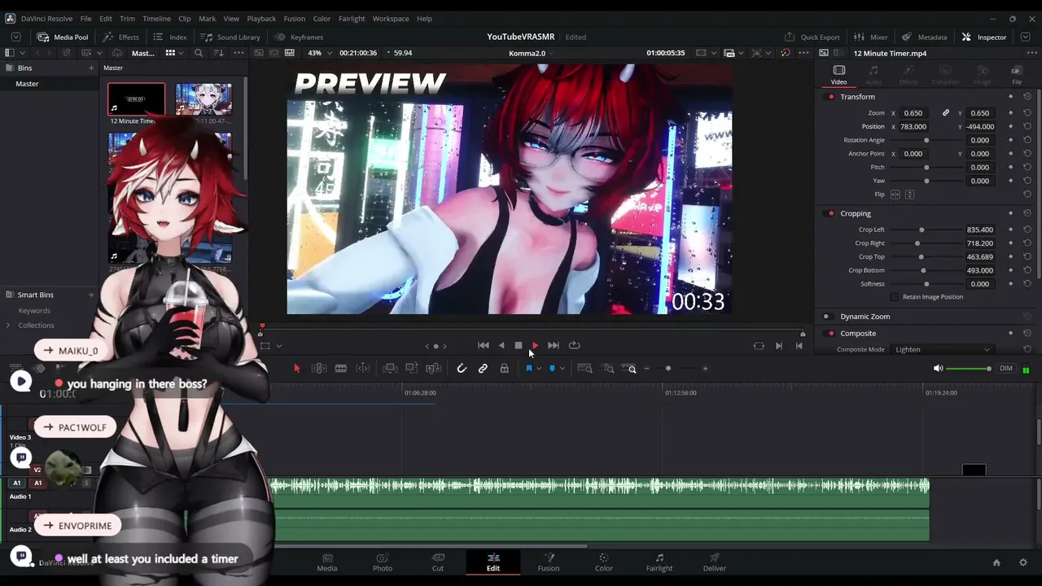The width and height of the screenshot is (1042, 586).
Task: Add a blue marker on timeline
Action: [x=552, y=369]
